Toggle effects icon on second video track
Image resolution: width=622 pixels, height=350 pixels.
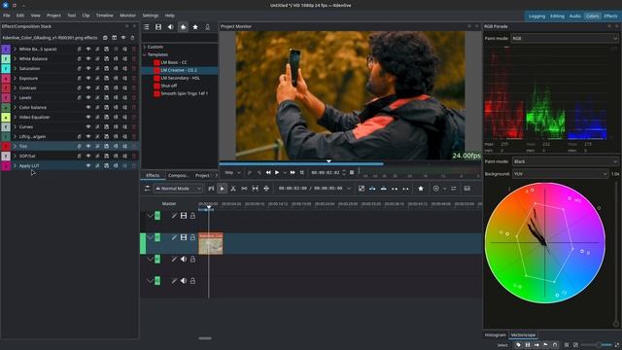[174, 237]
